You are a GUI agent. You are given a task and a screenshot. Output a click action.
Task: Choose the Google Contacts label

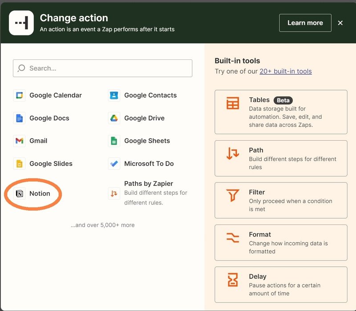(x=150, y=95)
